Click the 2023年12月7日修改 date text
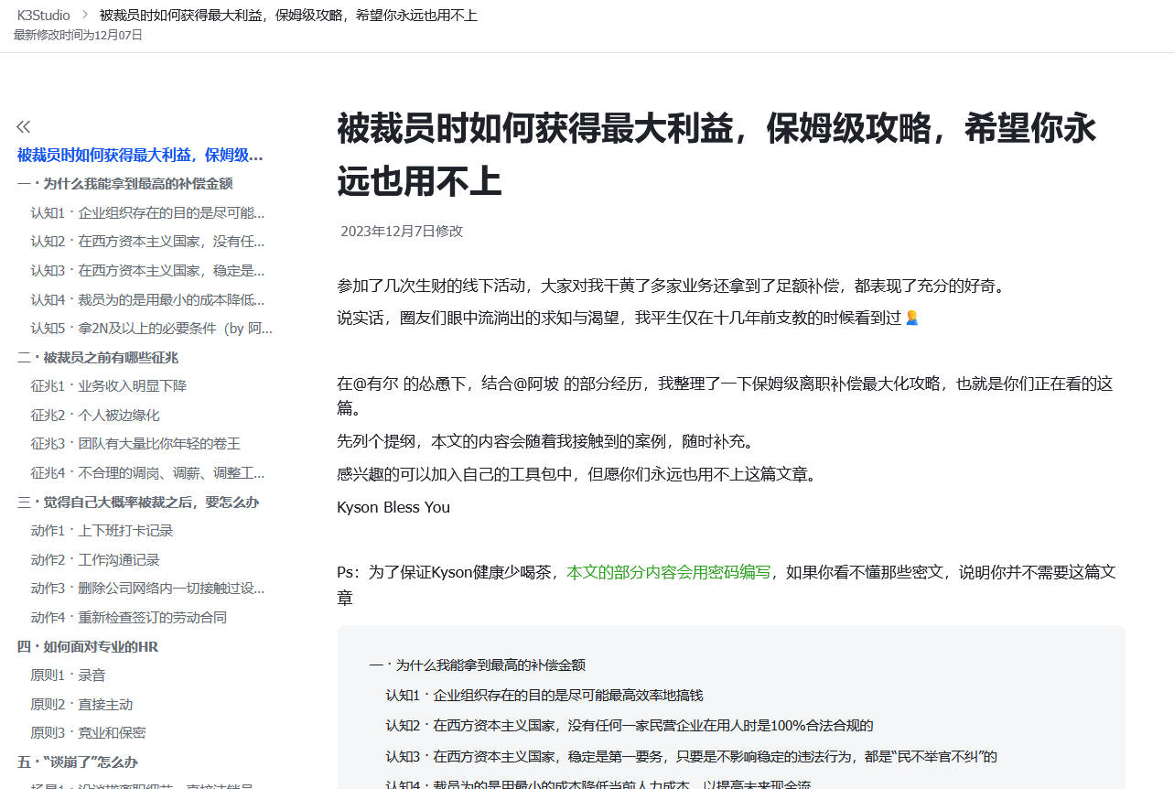The height and width of the screenshot is (789, 1174). (402, 232)
